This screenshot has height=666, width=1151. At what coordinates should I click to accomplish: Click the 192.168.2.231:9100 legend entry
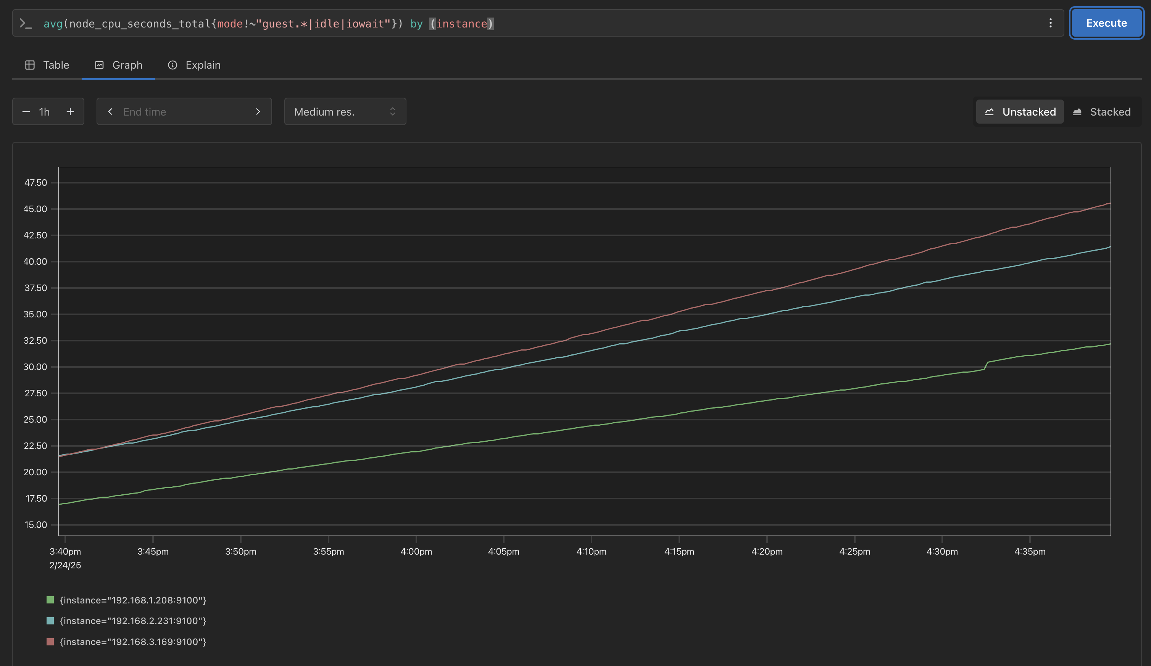133,621
